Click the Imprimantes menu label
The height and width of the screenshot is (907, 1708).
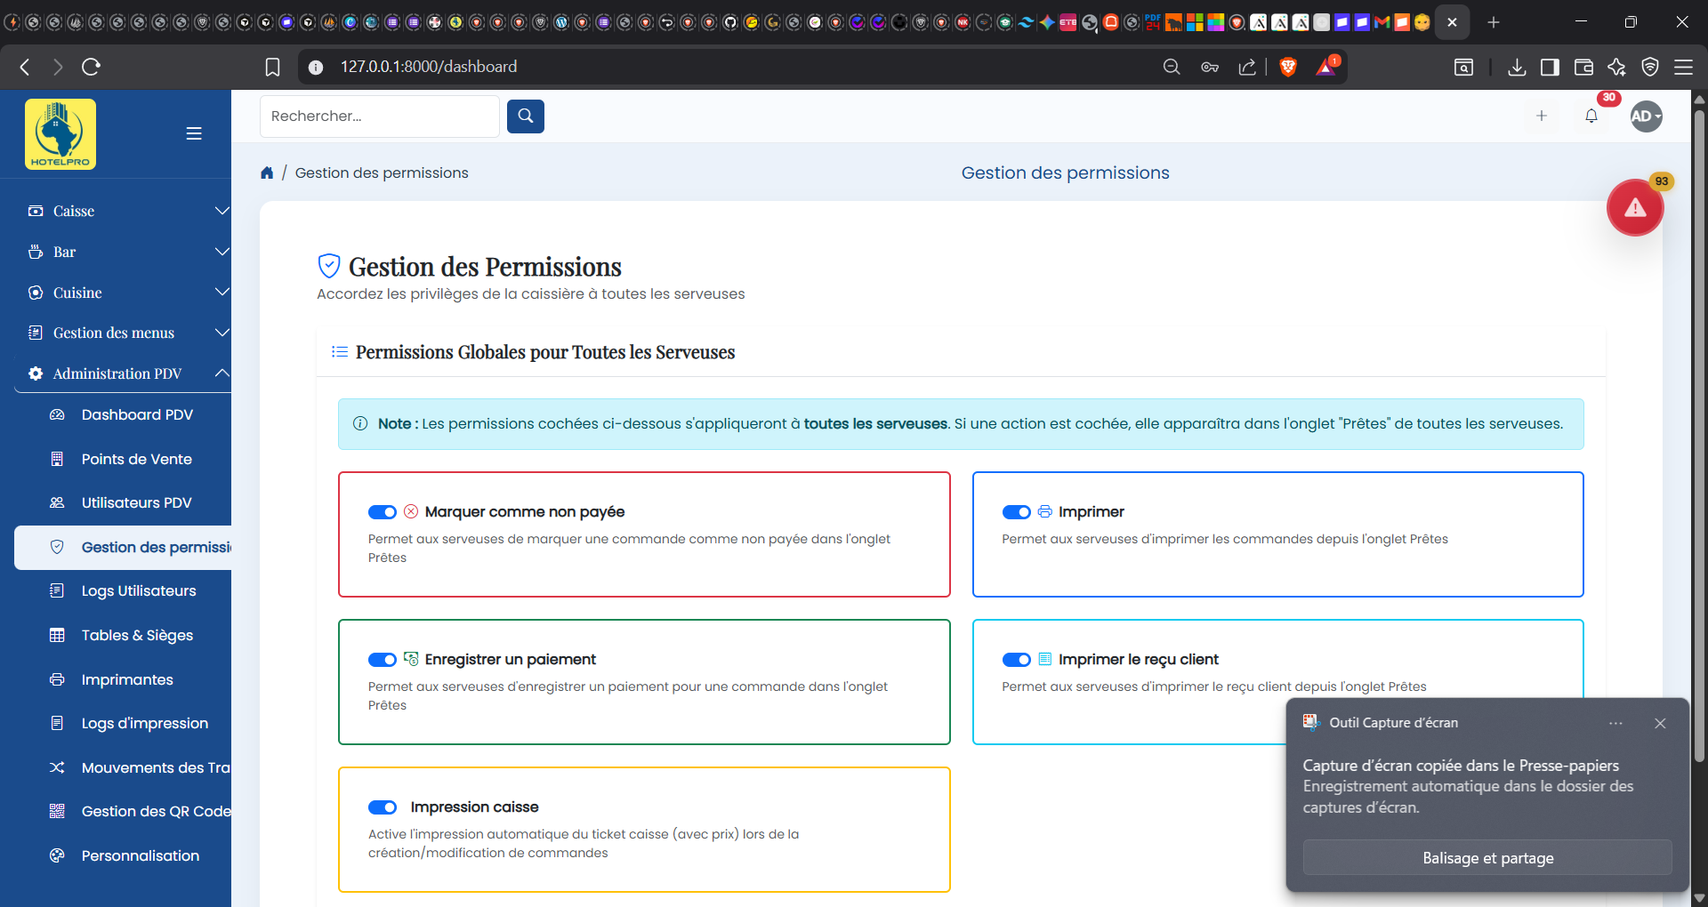[127, 679]
